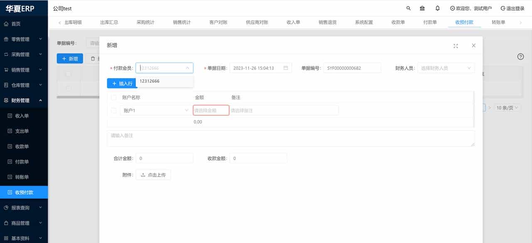Tick the checkbox next to 账户1 row
The image size is (532, 243).
click(x=113, y=110)
